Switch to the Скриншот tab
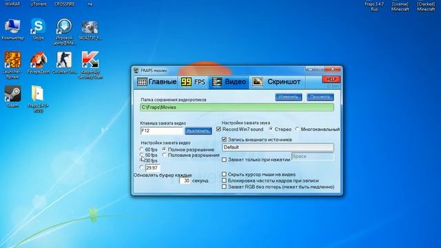The width and height of the screenshot is (441, 248). tap(277, 82)
